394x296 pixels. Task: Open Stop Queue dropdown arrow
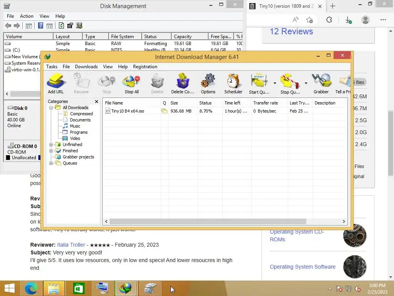pyautogui.click(x=306, y=83)
